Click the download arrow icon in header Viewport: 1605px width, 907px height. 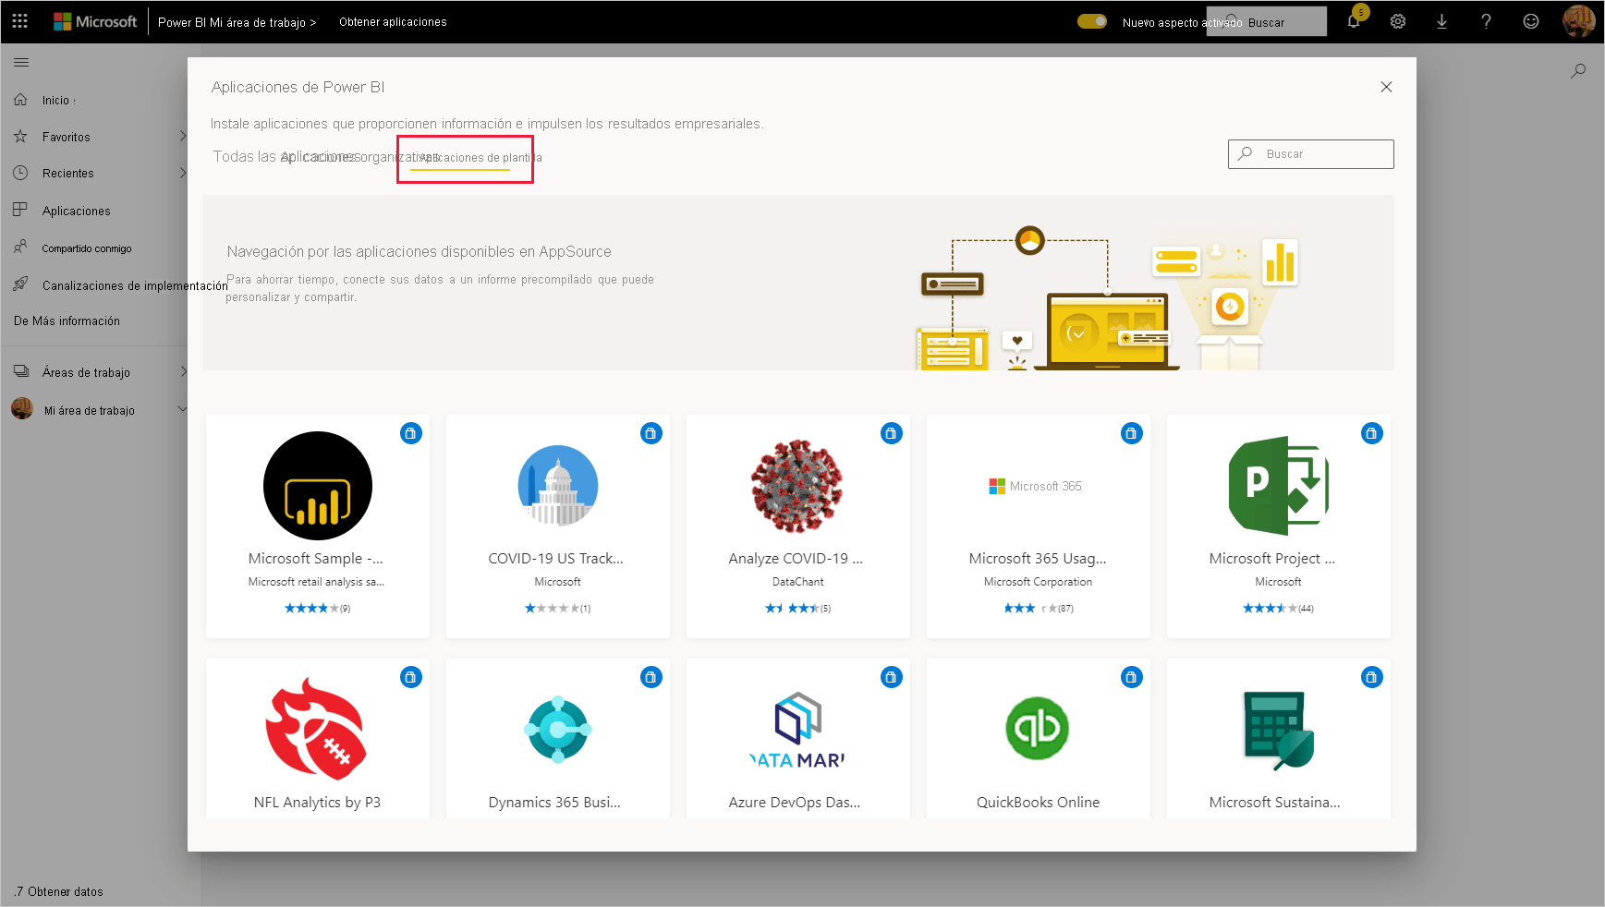click(x=1441, y=21)
